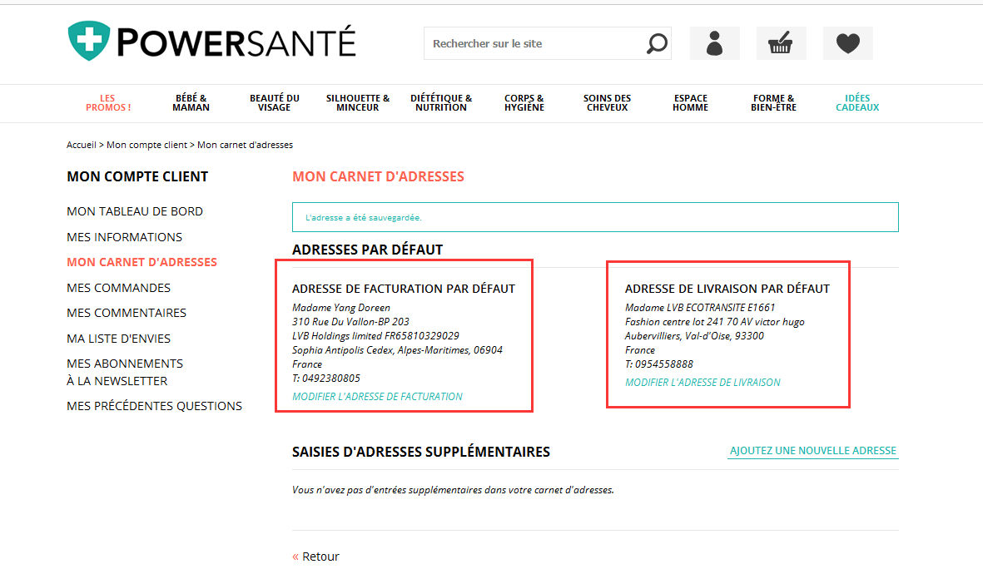Screen dimensions: 983x574
Task: Click 'Ajoutez une nouvelle adresse'
Action: pyautogui.click(x=813, y=451)
